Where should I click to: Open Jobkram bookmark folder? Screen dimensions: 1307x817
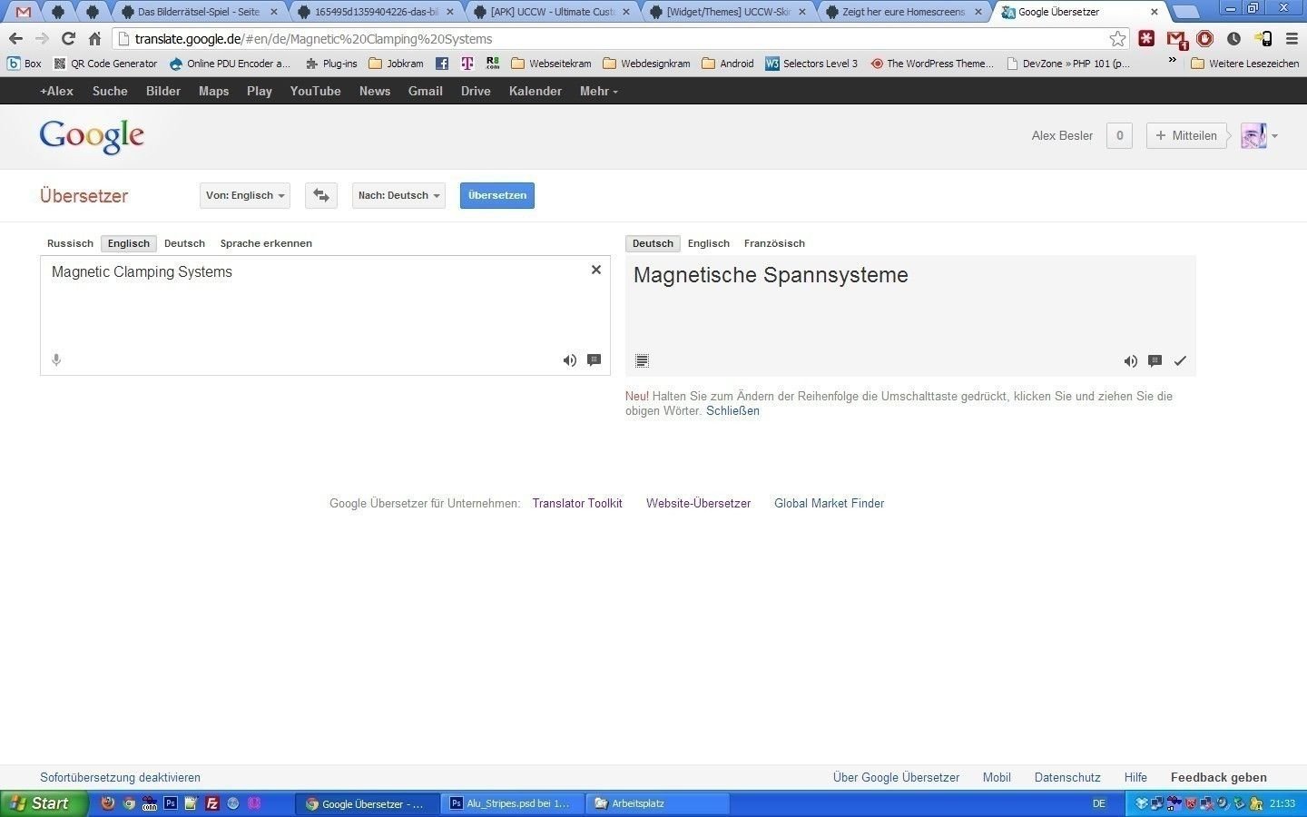click(396, 64)
